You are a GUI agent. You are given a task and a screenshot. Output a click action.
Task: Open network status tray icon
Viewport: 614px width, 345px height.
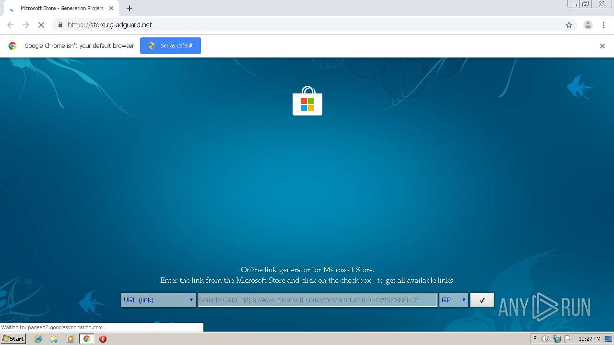[x=556, y=339]
